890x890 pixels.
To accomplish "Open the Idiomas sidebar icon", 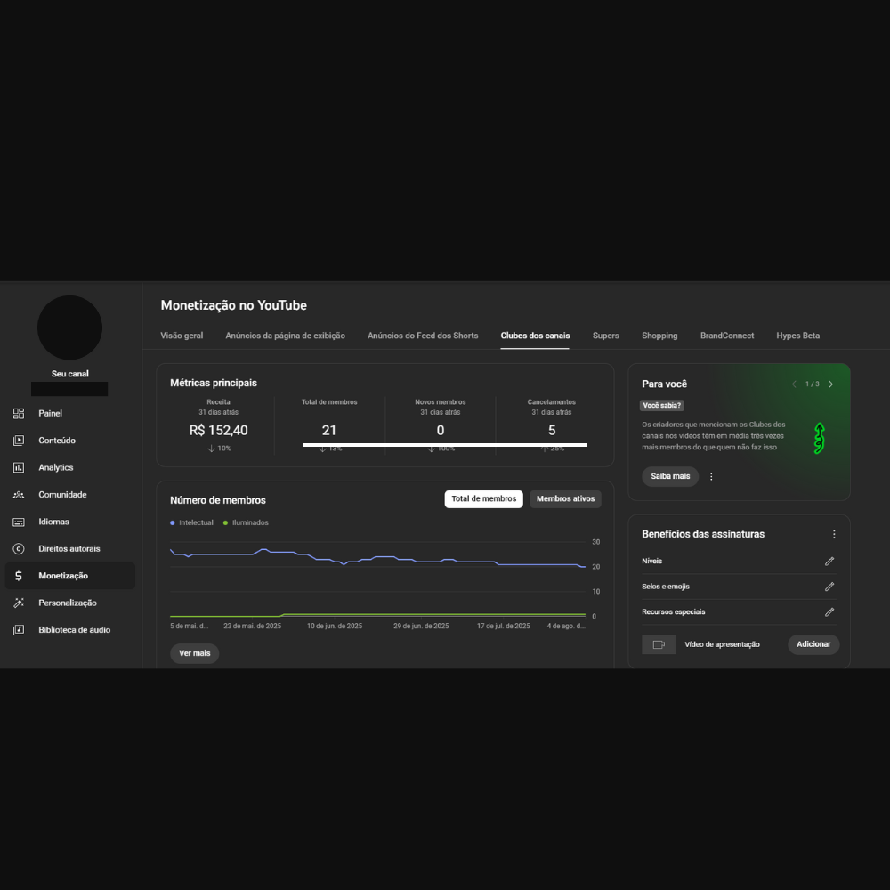I will coord(19,522).
